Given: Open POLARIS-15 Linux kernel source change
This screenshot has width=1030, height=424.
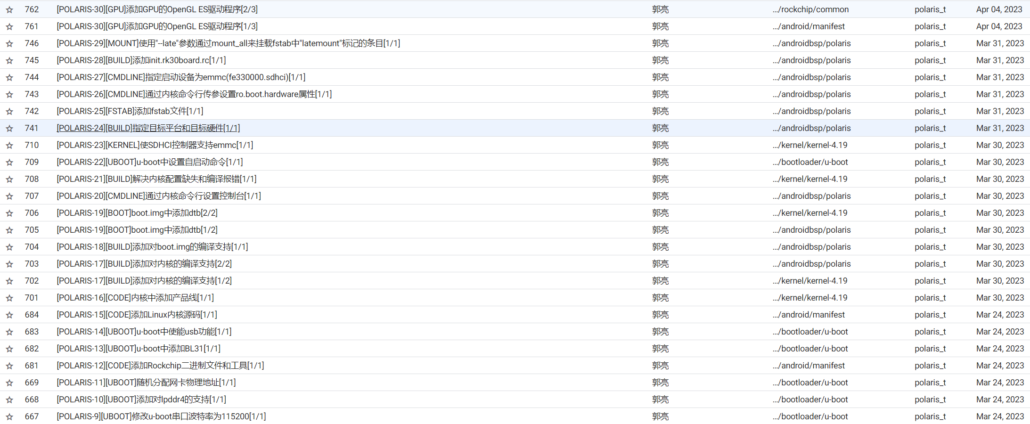Looking at the screenshot, I should point(137,315).
